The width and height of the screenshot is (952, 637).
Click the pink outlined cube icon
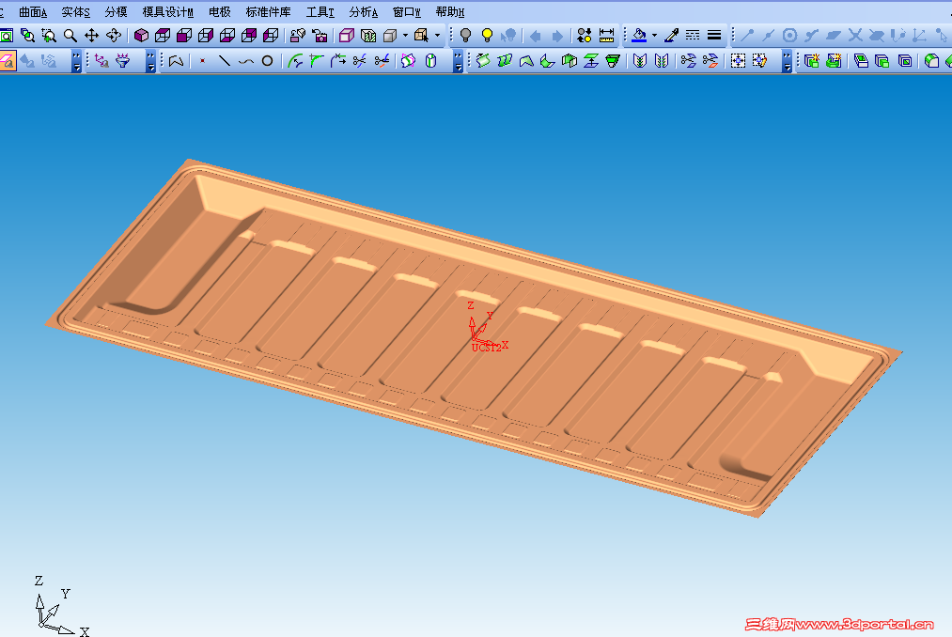tap(347, 35)
